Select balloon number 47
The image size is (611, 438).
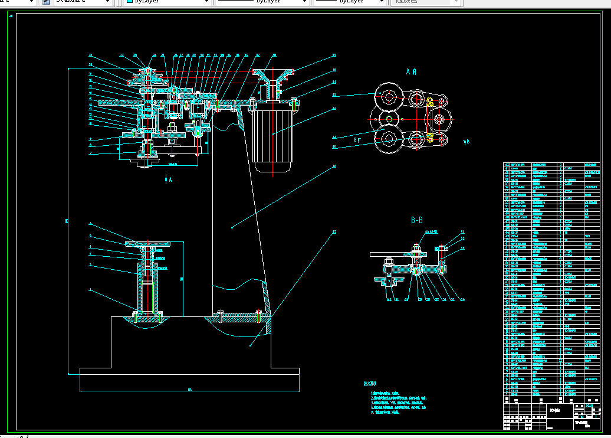pos(334,232)
